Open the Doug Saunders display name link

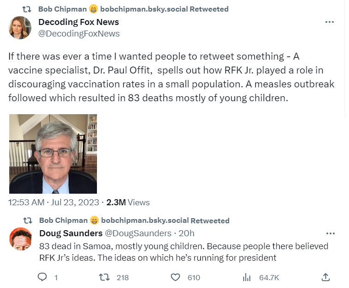[x=71, y=233]
